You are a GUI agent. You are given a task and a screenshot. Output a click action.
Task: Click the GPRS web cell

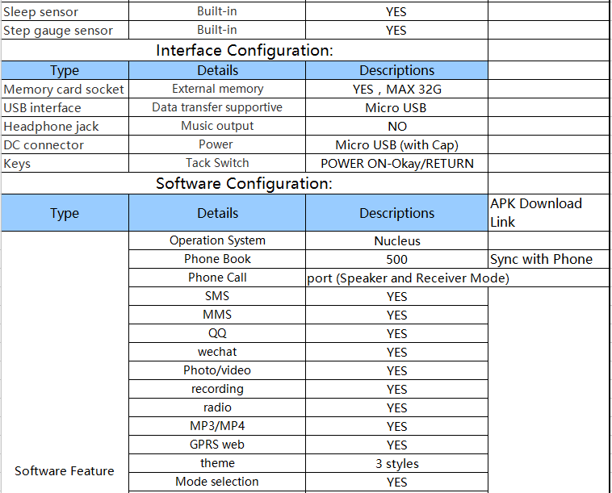pyautogui.click(x=217, y=445)
